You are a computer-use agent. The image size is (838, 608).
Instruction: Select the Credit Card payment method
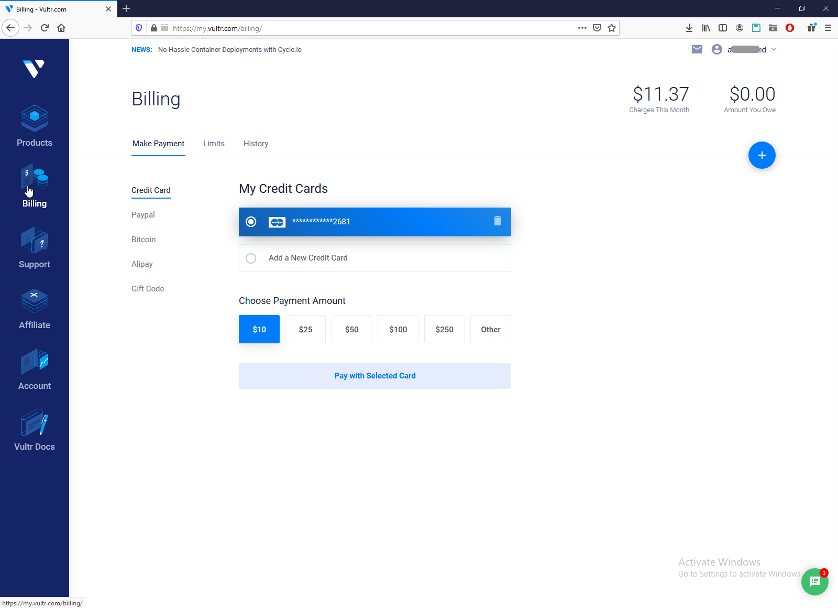pyautogui.click(x=151, y=190)
